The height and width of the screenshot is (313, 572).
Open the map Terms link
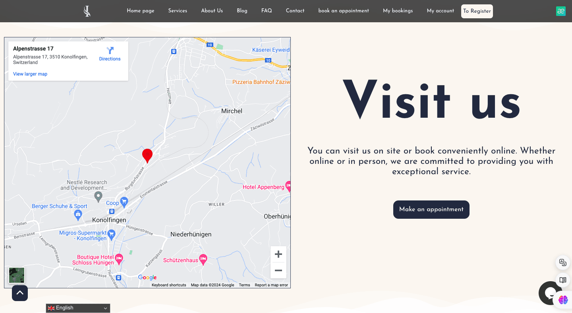tap(244, 285)
